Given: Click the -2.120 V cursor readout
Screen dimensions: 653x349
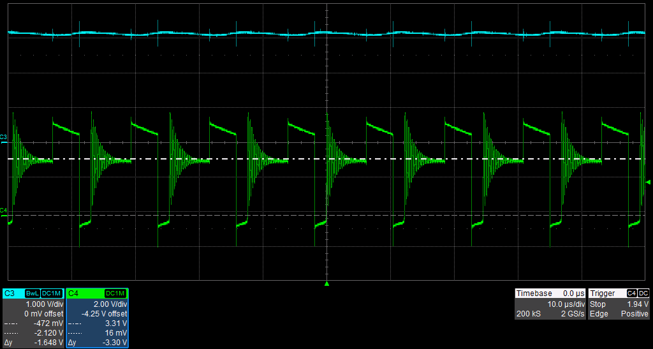Looking at the screenshot, I should pos(48,333).
